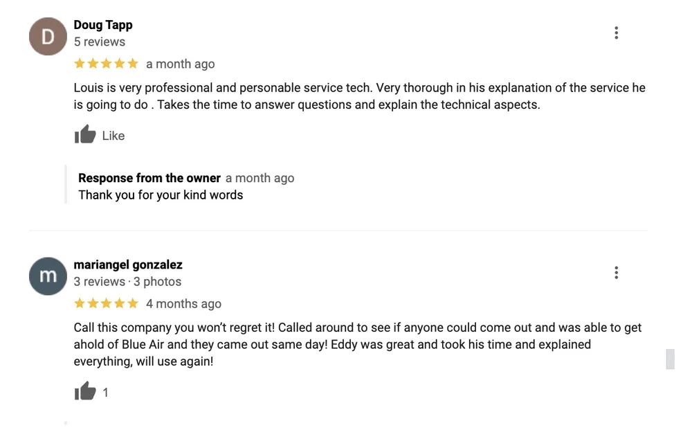Click the five-star rating on mariangel's review
Viewport: 692px width, 430px height.
click(106, 303)
